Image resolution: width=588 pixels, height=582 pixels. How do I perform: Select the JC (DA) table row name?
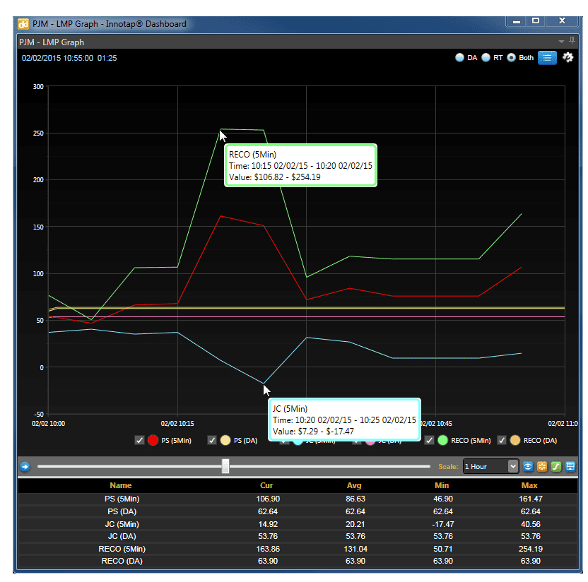click(x=122, y=536)
